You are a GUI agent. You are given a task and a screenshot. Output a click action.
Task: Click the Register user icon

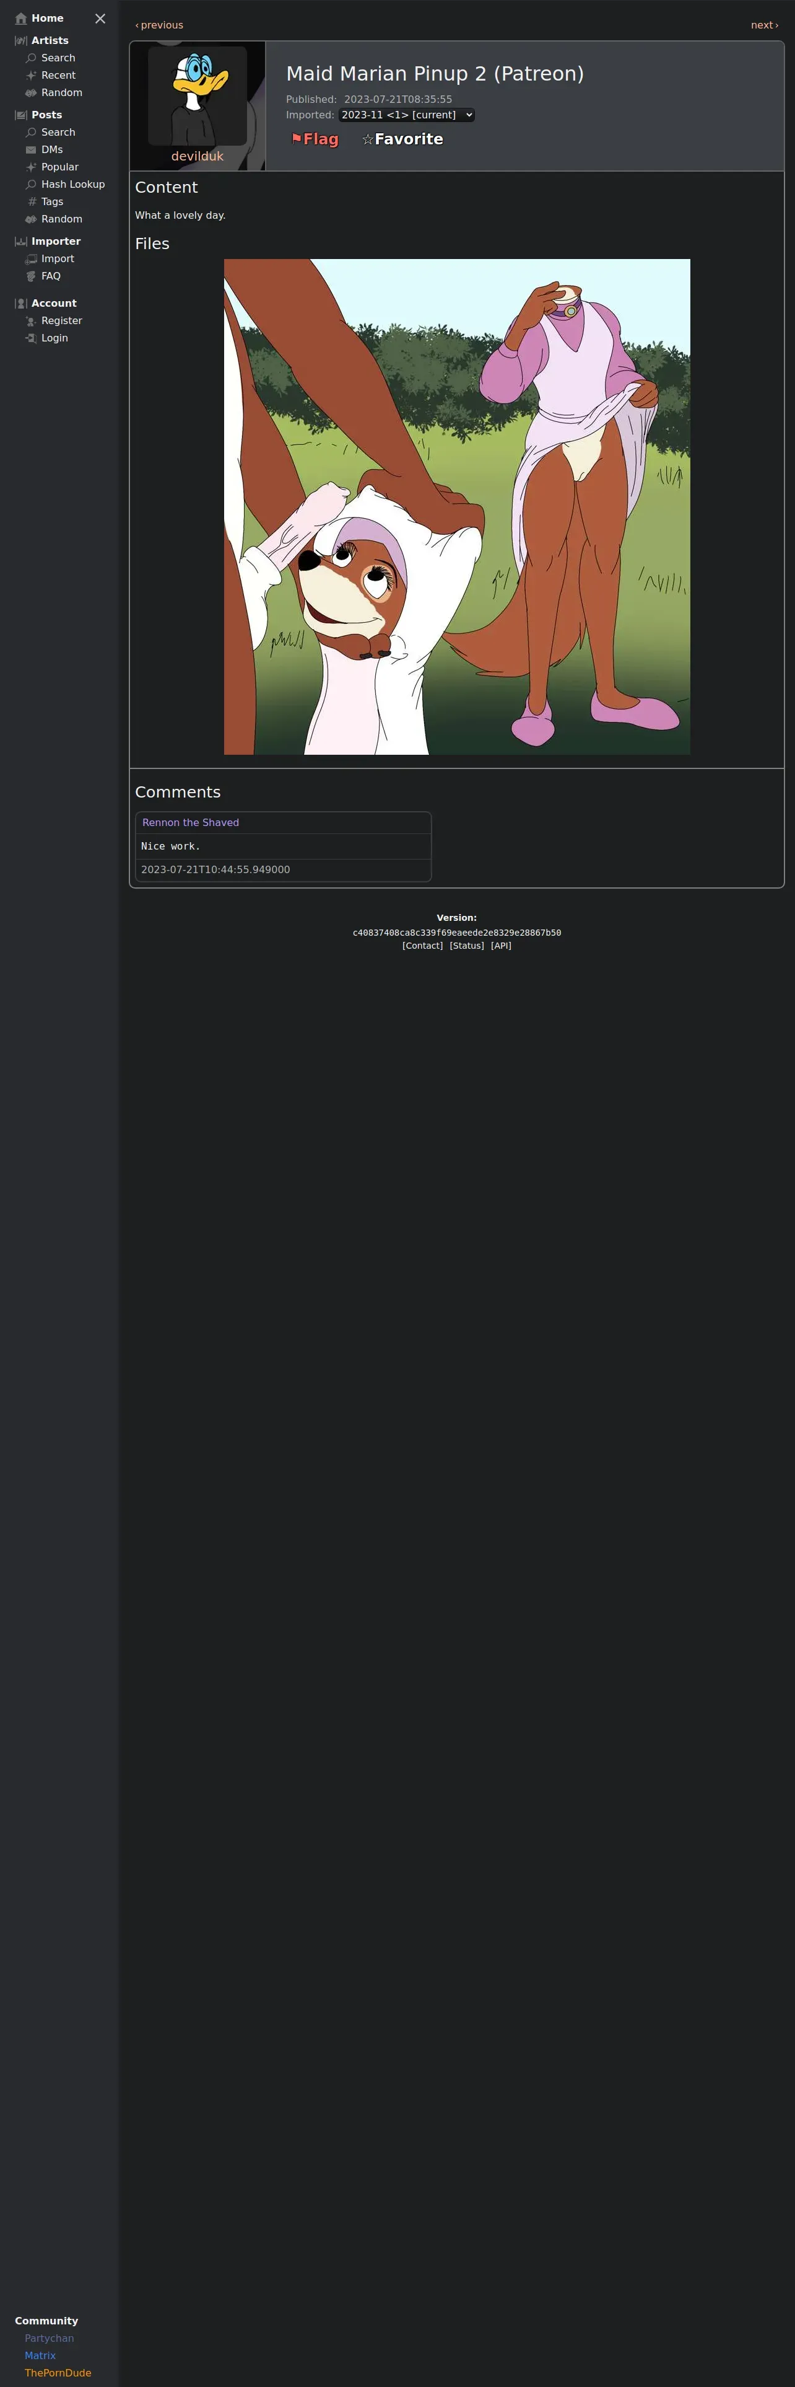[32, 322]
